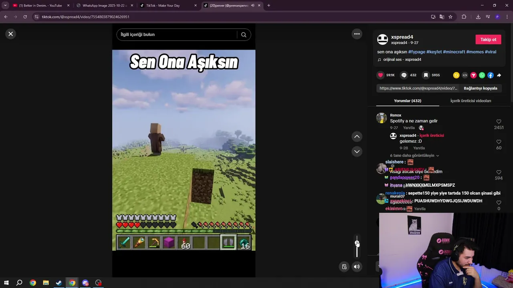The height and width of the screenshot is (288, 513).
Task: Like murat07's comment showing 0 likes
Action: [499, 203]
